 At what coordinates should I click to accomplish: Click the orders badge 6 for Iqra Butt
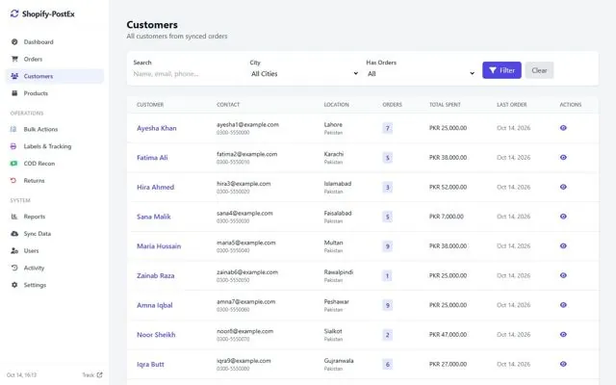[387, 364]
